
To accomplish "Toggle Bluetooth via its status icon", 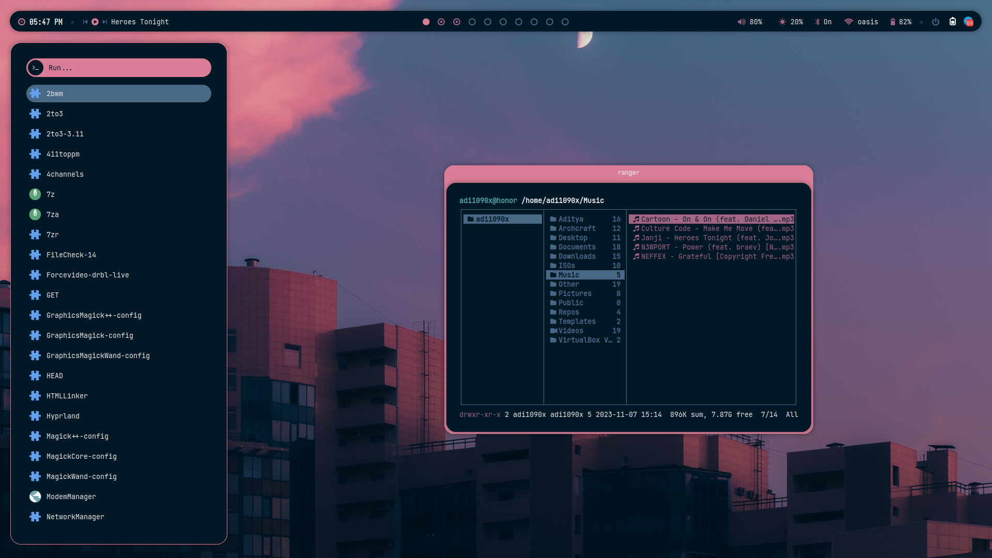I will tap(817, 22).
